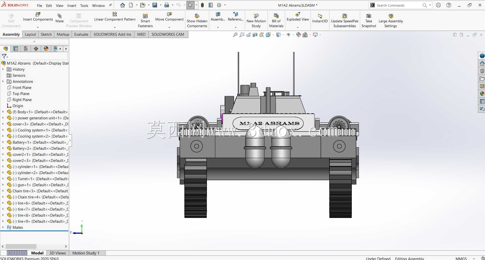Switch to the 3D Views tab
The image size is (485, 260).
coord(57,253)
